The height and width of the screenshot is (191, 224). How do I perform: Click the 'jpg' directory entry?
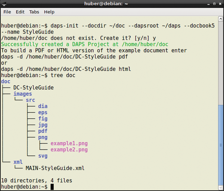coord(43,125)
